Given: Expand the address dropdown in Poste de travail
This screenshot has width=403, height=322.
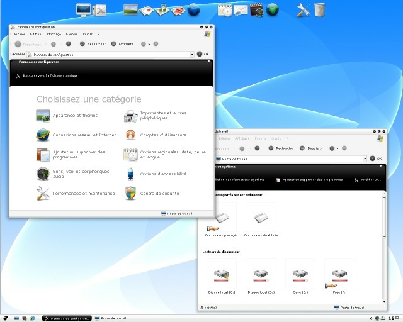Looking at the screenshot, I should [x=365, y=159].
